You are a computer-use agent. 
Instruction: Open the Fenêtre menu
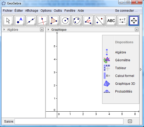click(70, 11)
